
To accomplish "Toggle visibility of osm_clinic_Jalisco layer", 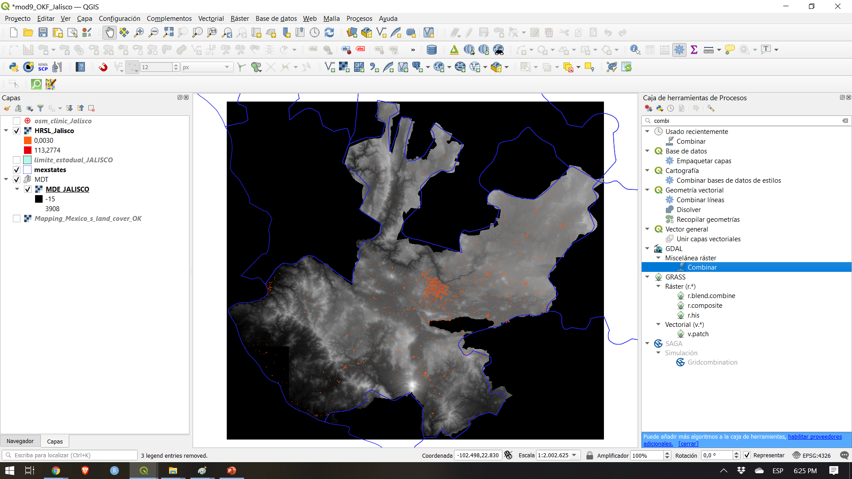I will pos(17,121).
